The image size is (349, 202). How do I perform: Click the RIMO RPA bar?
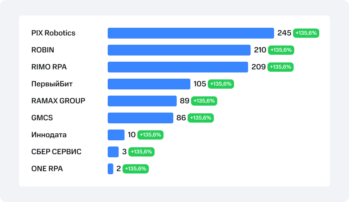tap(178, 67)
